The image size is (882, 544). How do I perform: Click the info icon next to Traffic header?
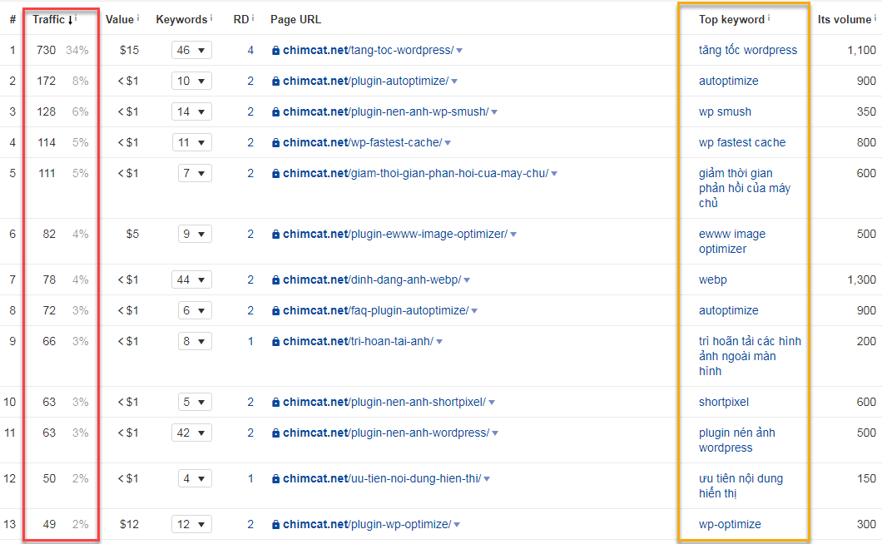click(76, 17)
